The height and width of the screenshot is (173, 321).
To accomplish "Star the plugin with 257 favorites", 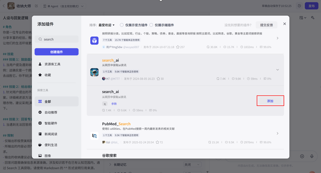I will [178, 47].
